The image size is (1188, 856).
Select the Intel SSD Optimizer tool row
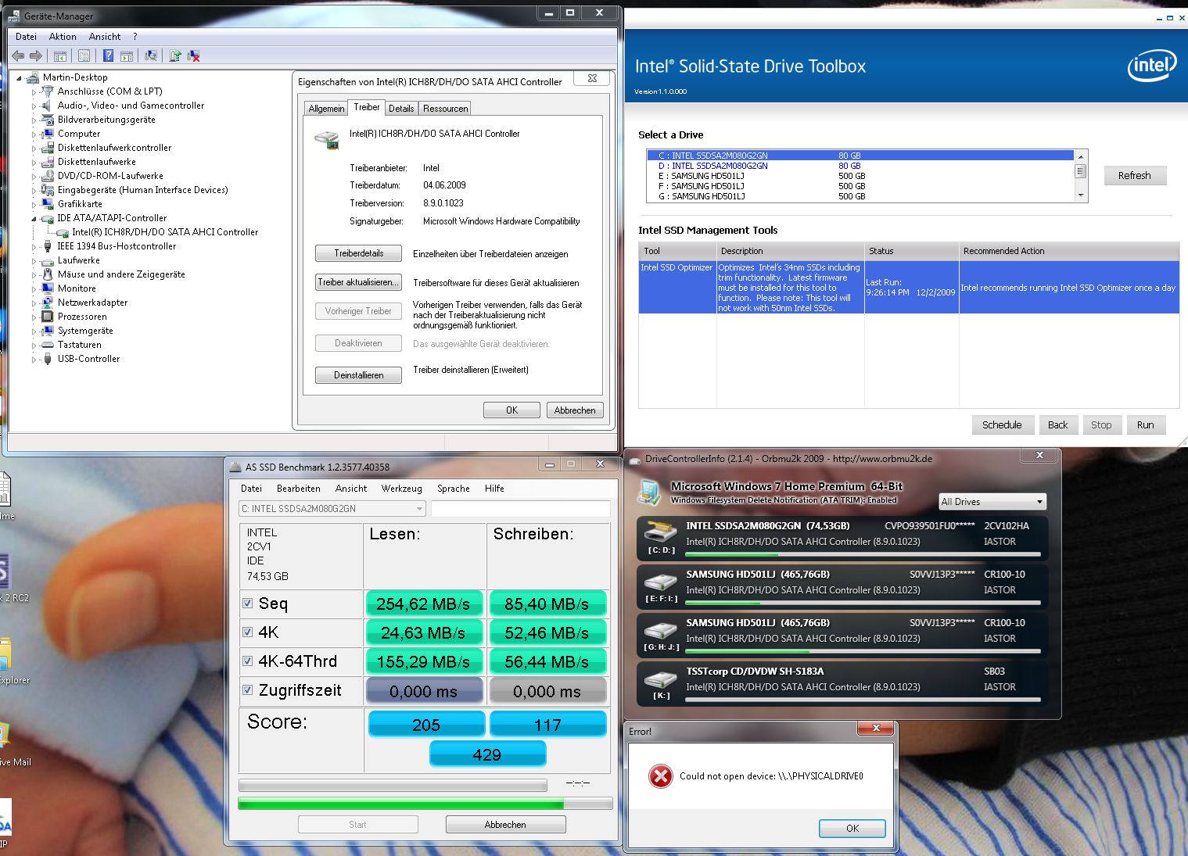pyautogui.click(x=909, y=288)
